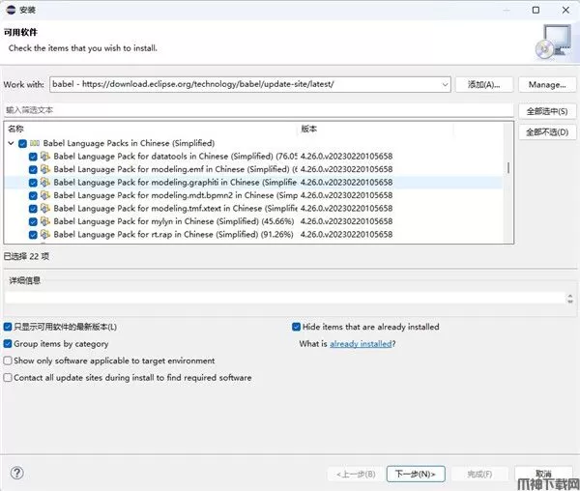Click the details area scroll stepper arrows
Viewport: 580px width, 491px height.
pyautogui.click(x=570, y=299)
